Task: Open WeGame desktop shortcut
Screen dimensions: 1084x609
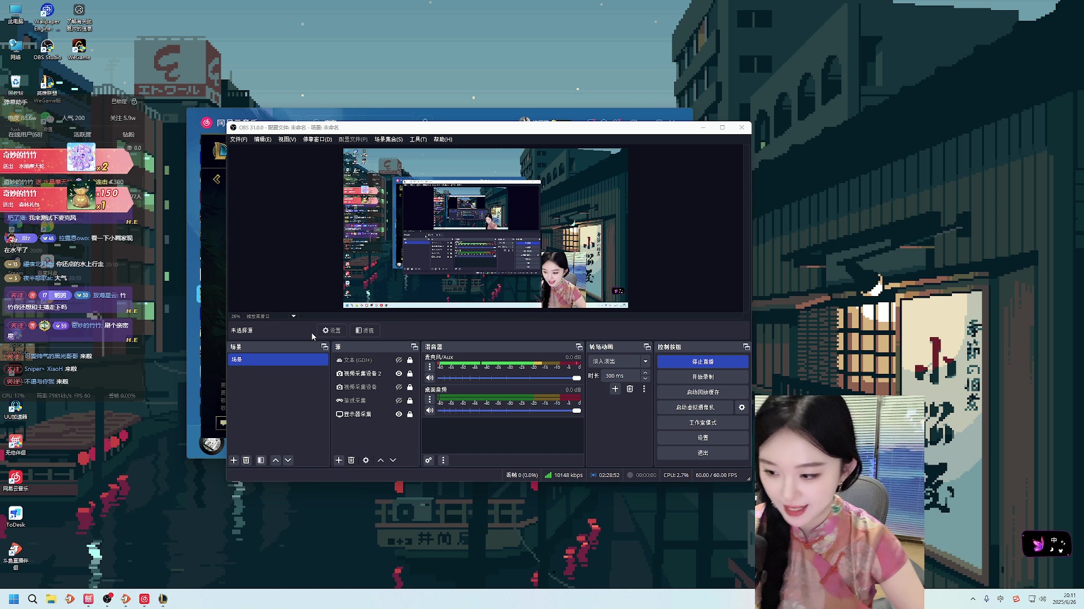Action: [x=79, y=49]
